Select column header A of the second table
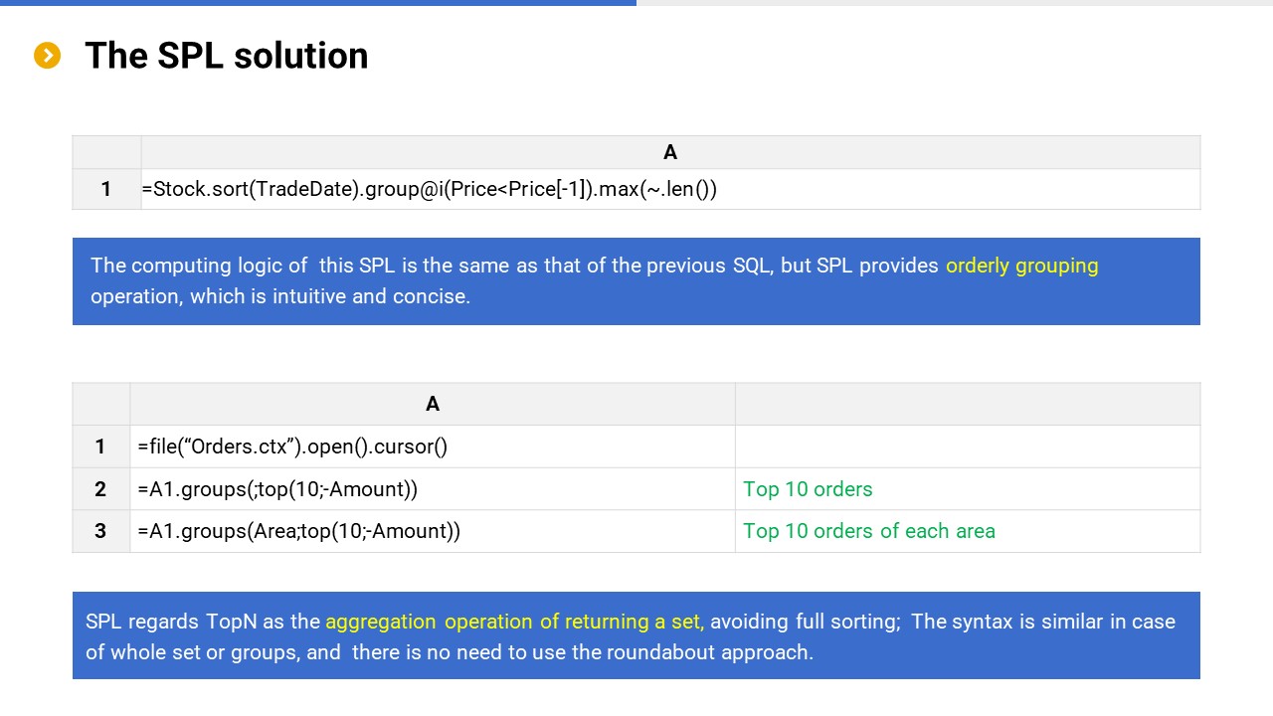The height and width of the screenshot is (716, 1273). (x=432, y=404)
